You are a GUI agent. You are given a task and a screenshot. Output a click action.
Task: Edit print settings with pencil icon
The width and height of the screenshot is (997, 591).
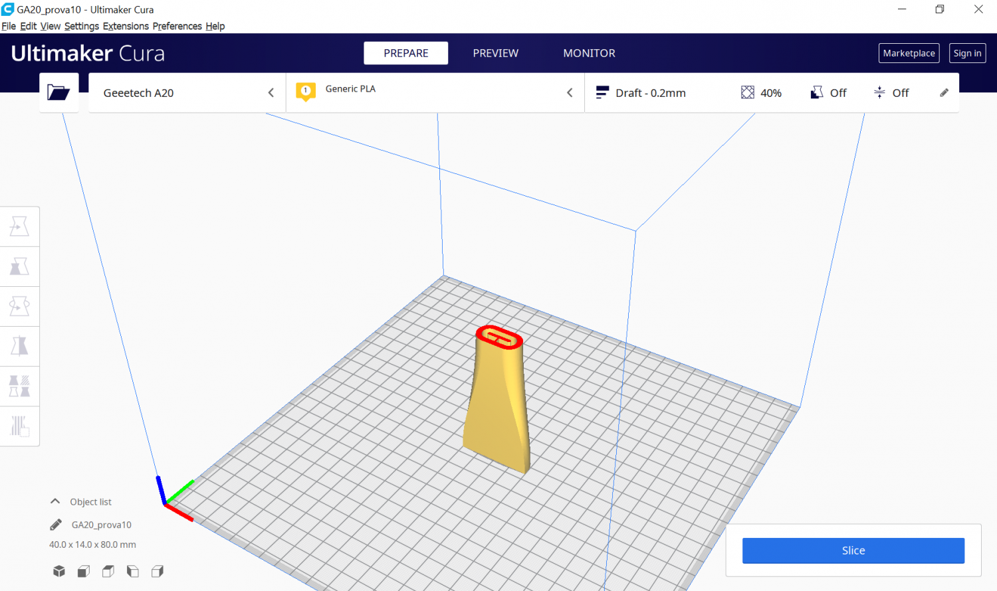coord(944,93)
